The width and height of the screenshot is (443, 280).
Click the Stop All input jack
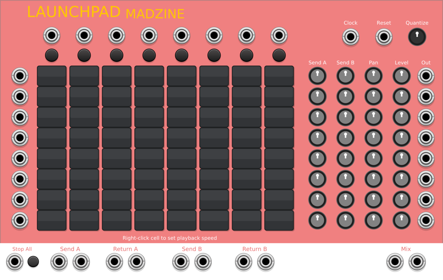point(15,262)
